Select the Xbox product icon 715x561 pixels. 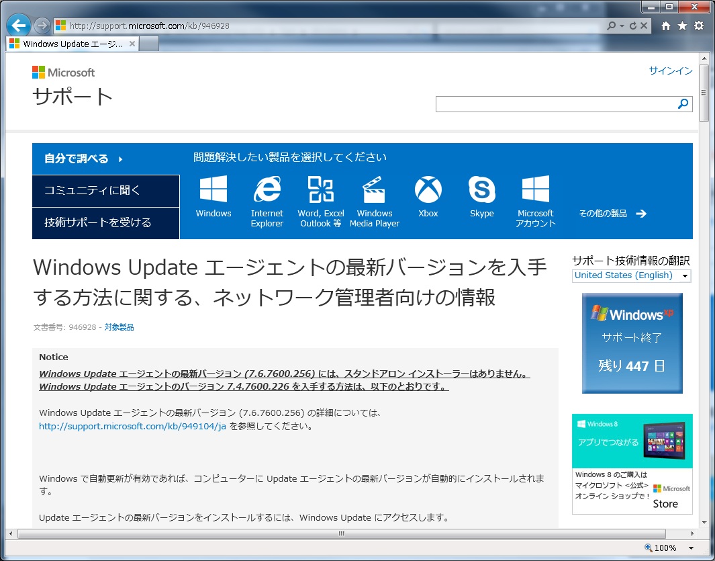pos(428,189)
